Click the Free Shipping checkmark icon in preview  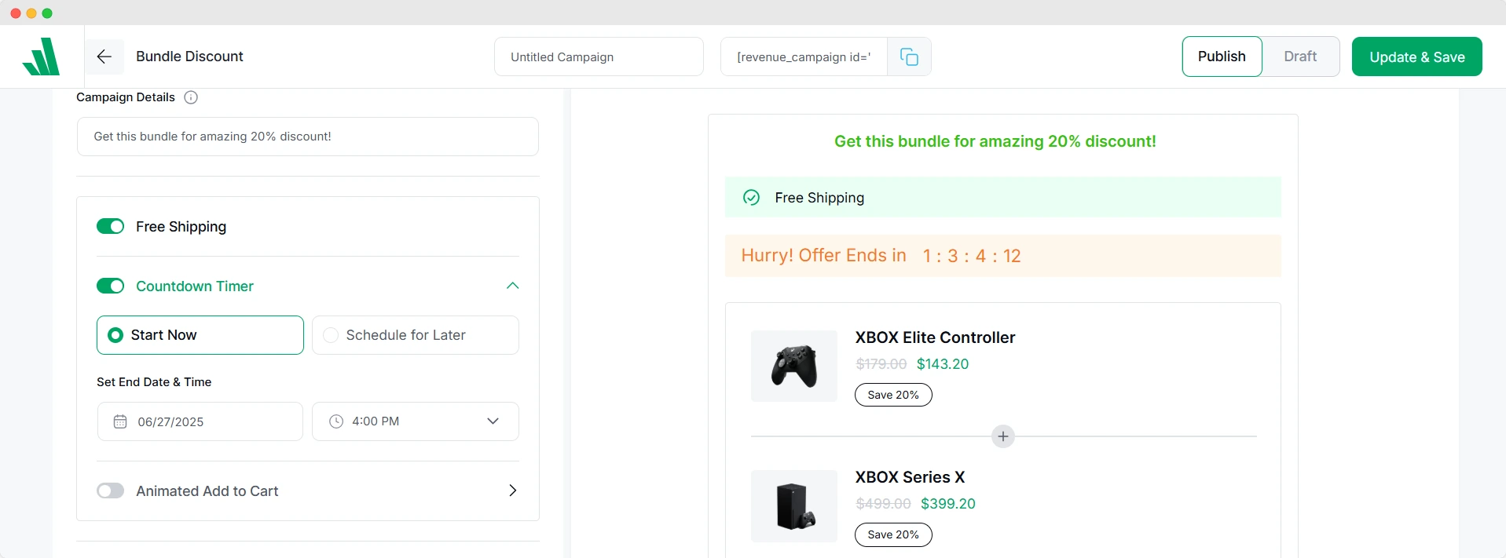click(x=751, y=197)
